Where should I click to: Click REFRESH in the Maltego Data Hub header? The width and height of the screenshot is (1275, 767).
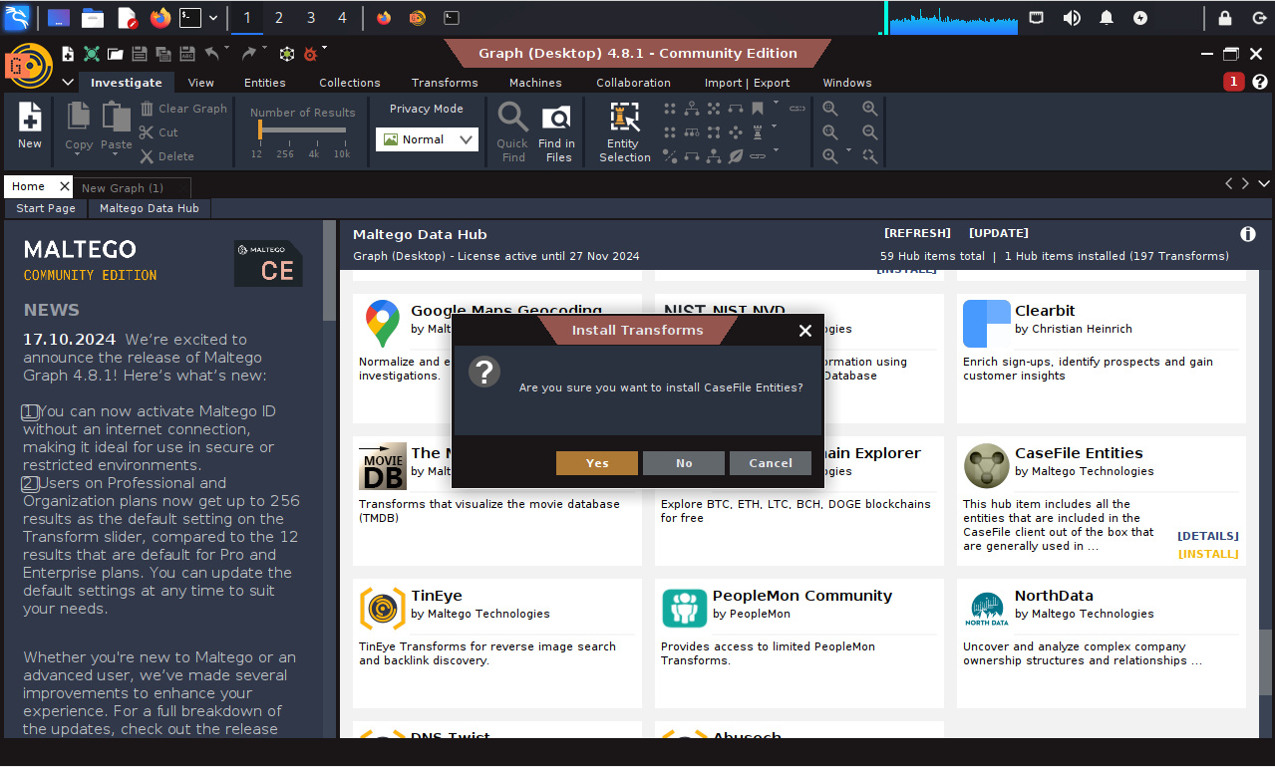click(x=917, y=233)
